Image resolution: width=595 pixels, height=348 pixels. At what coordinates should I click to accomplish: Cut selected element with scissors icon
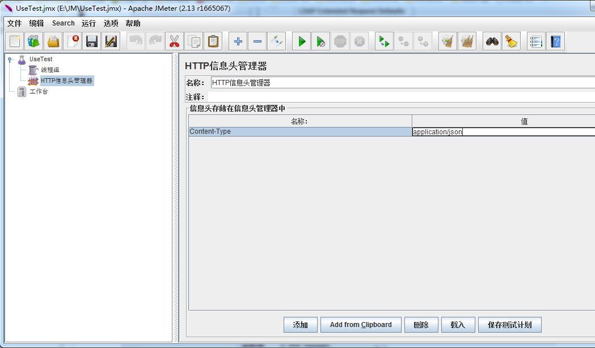[175, 41]
